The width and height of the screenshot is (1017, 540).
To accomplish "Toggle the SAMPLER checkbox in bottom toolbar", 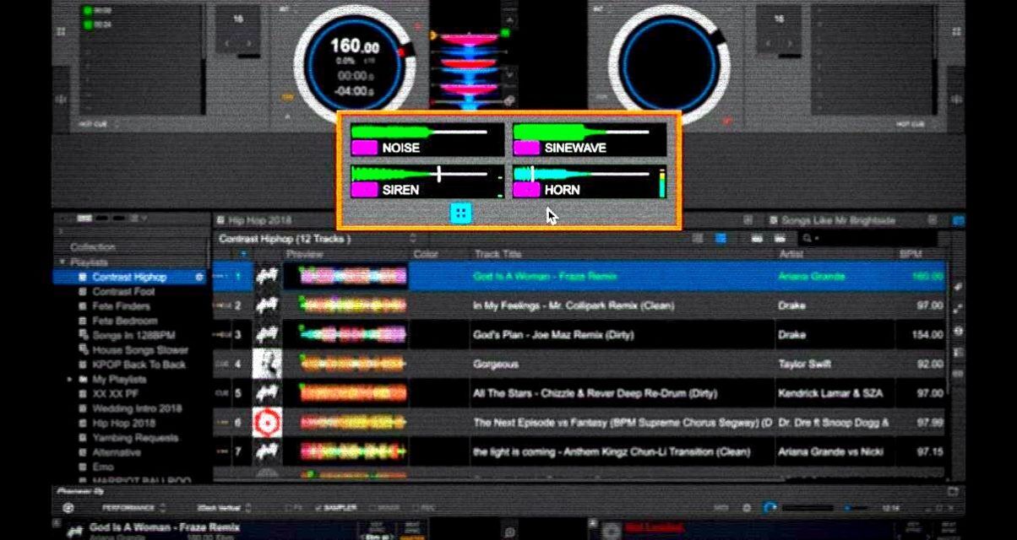I will tap(336, 508).
